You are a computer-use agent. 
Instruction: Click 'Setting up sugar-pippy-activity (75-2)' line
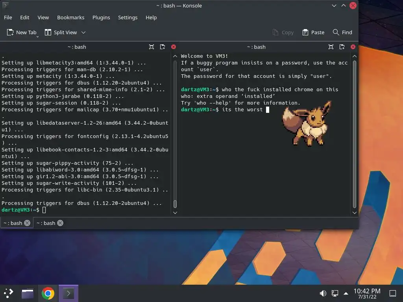tap(67, 163)
